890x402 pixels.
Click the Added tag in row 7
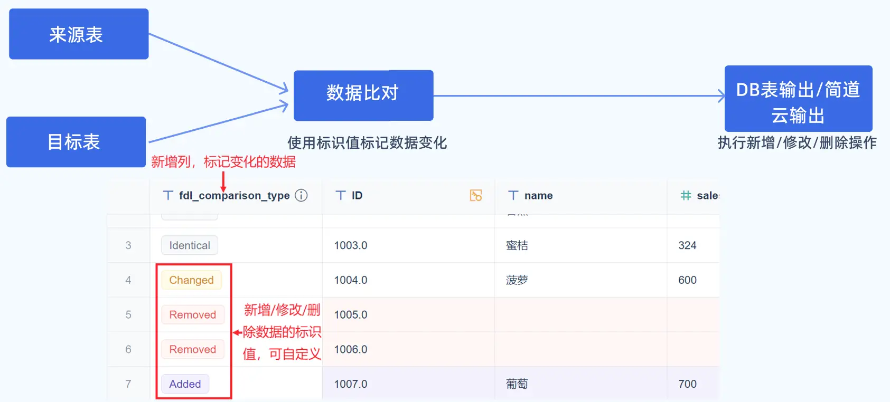coord(185,384)
